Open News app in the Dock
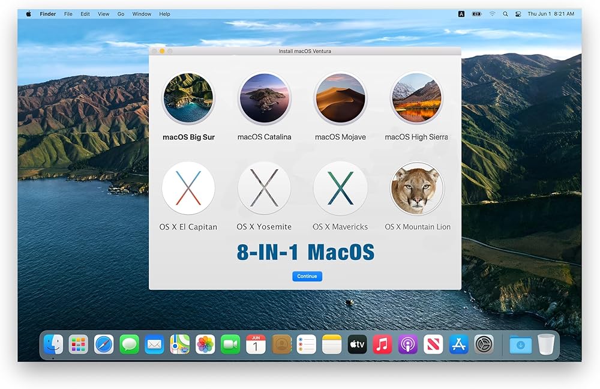 point(434,344)
